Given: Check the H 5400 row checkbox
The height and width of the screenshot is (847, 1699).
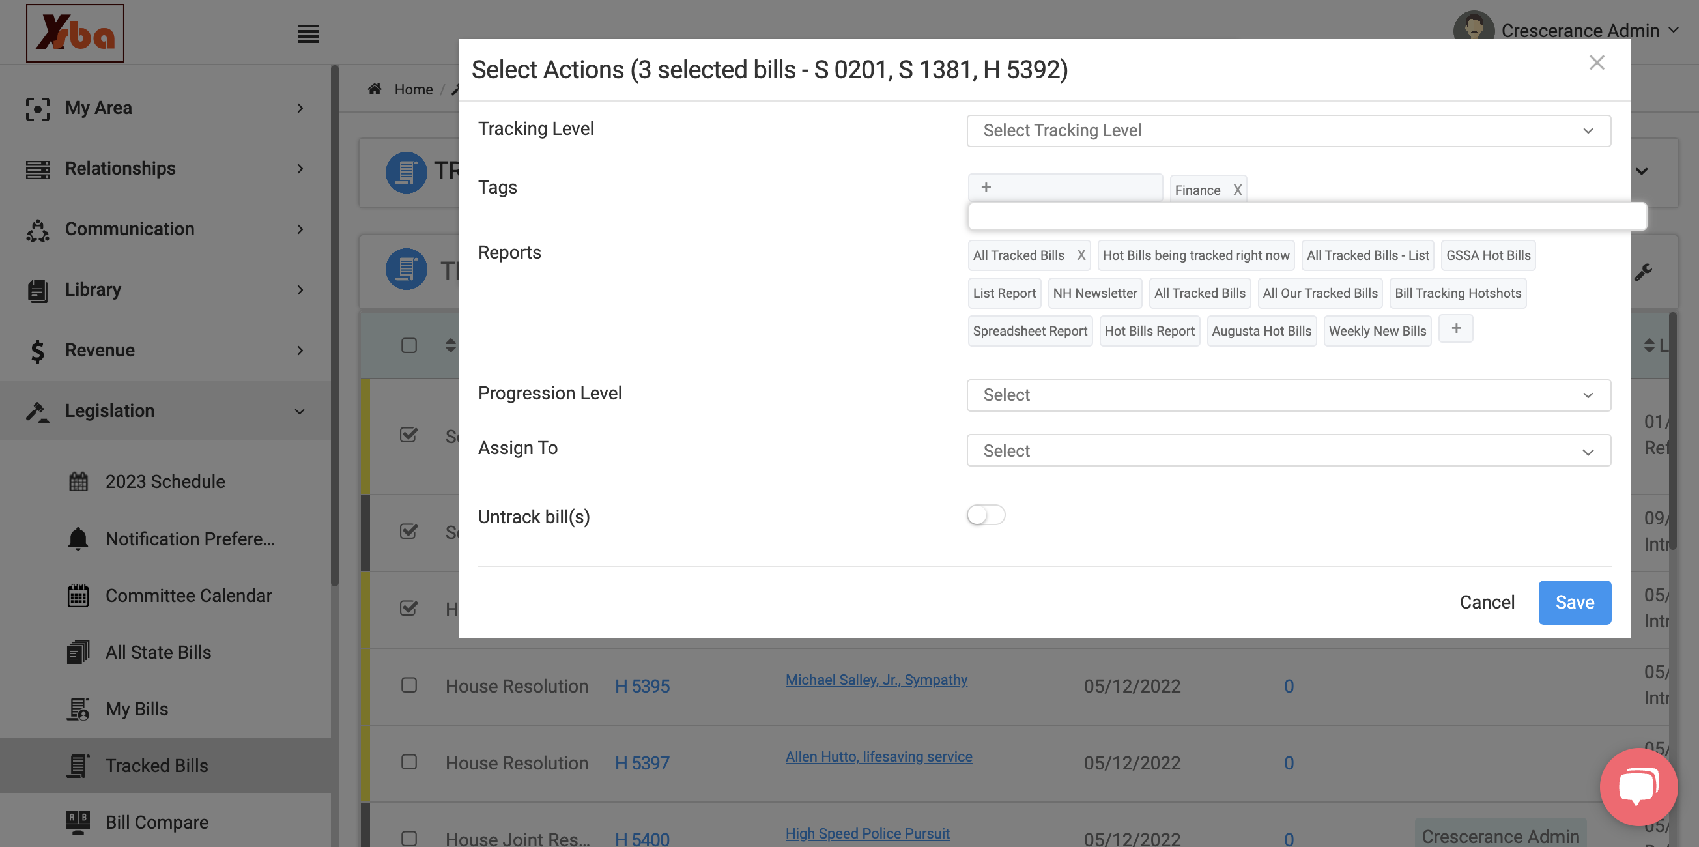Looking at the screenshot, I should click(x=409, y=839).
